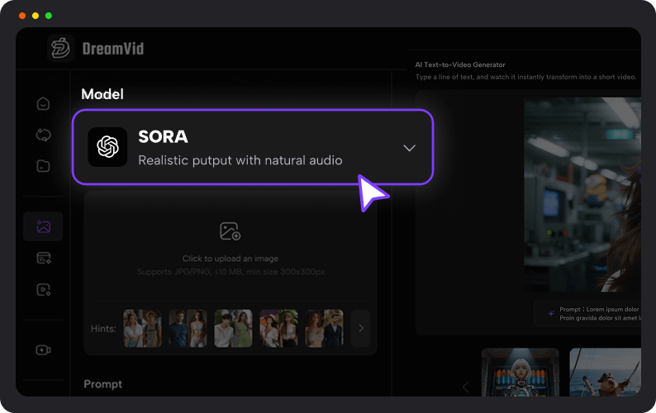The height and width of the screenshot is (413, 656).
Task: Go to previous gallery item with left arrow
Action: (466, 387)
